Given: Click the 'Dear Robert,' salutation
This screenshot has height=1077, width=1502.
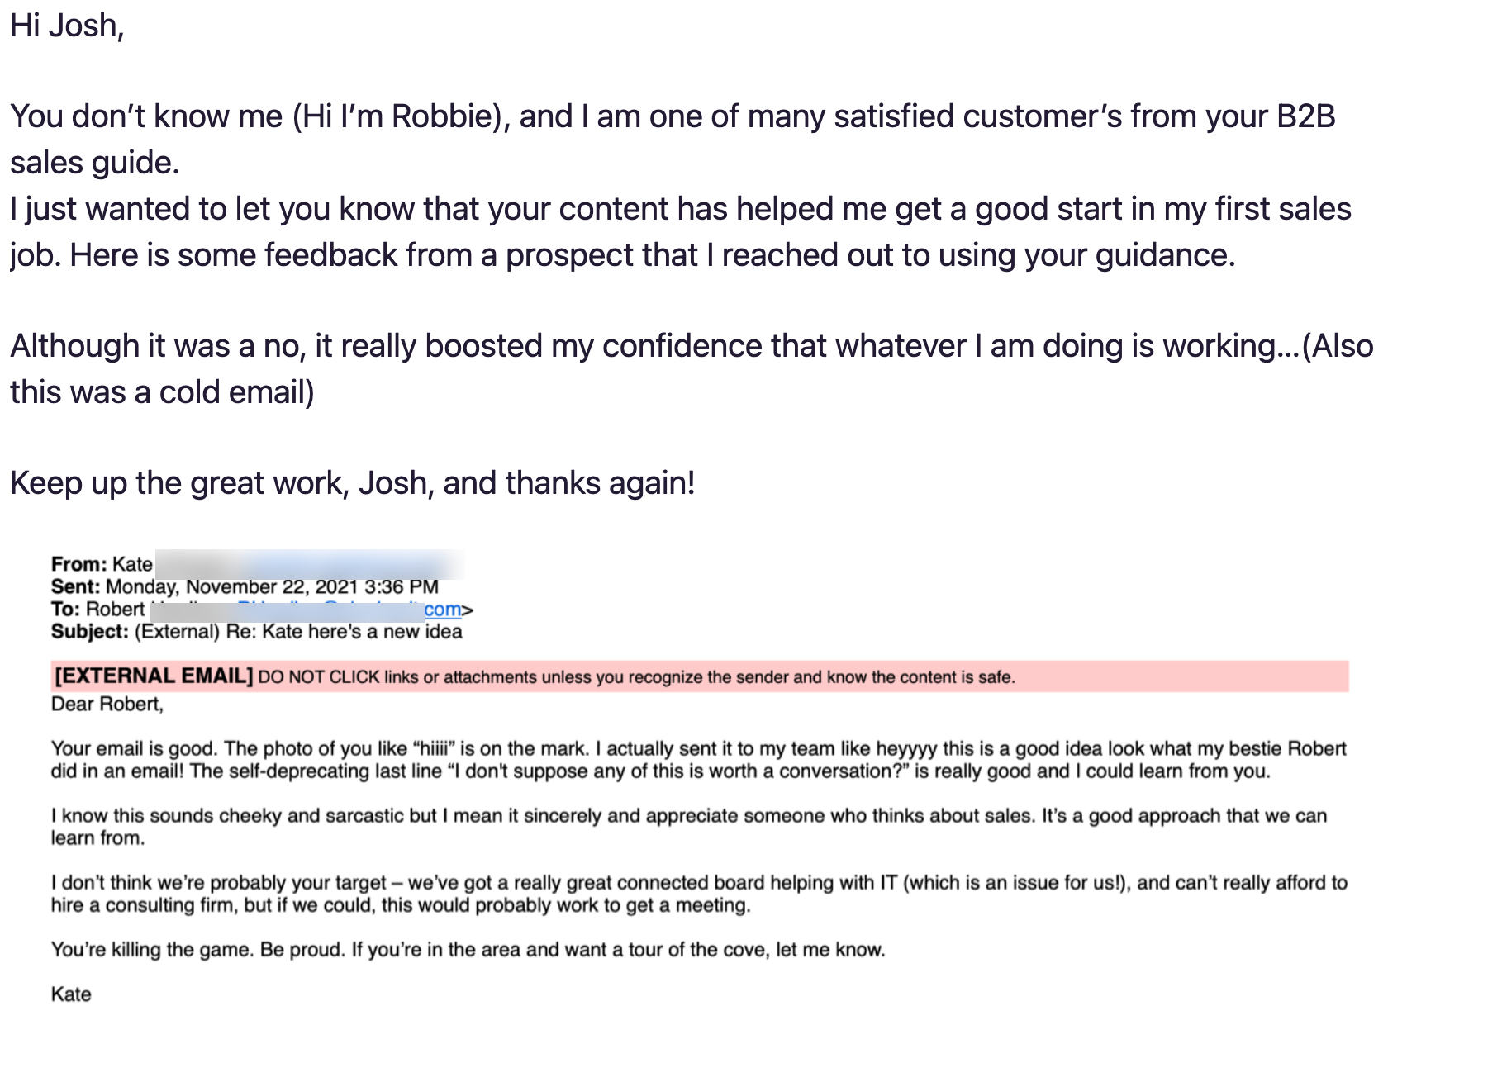Looking at the screenshot, I should (x=107, y=705).
